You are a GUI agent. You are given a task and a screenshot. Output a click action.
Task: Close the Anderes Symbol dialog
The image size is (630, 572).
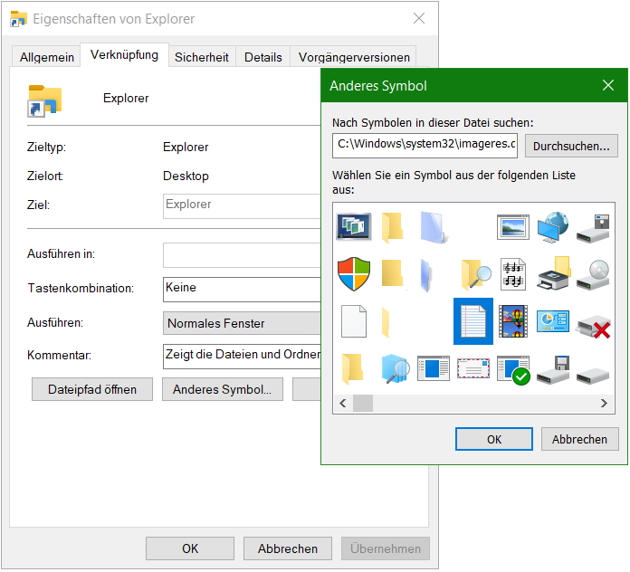pyautogui.click(x=608, y=85)
